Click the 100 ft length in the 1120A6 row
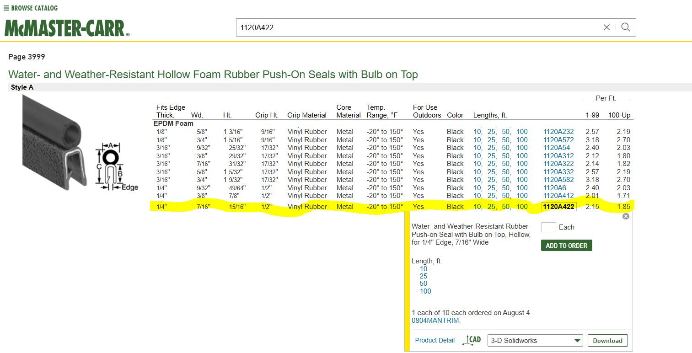The height and width of the screenshot is (353, 692). (x=522, y=188)
